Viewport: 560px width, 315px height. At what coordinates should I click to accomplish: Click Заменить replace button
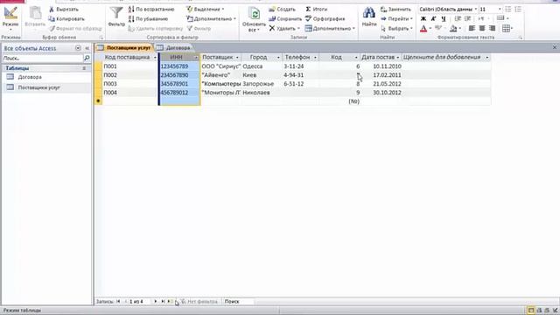[x=395, y=10]
